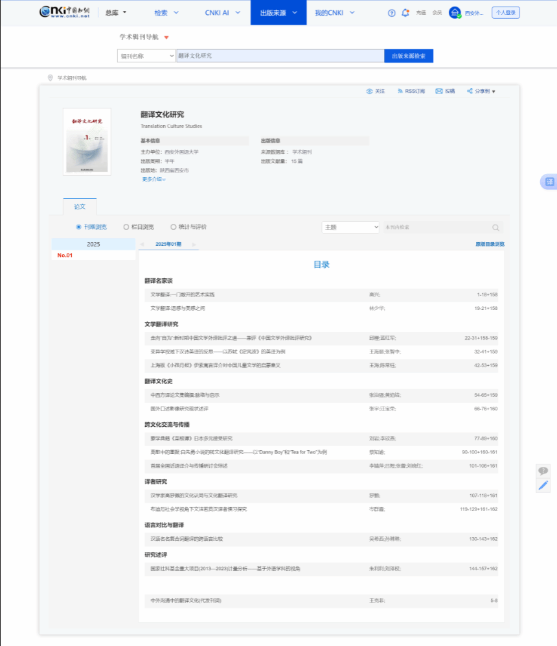
Task: Open article 汉语名名复合词翻译的跨语言比较
Action: (x=187, y=539)
